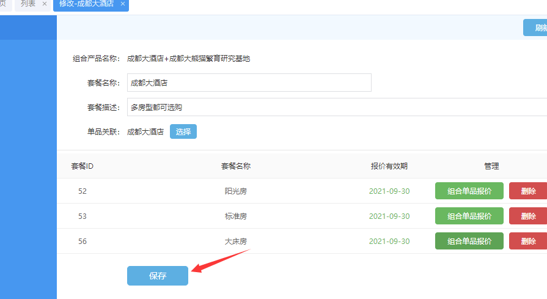Viewport: 547px width, 299px height.
Task: Click the 套餐ID column header
Action: coord(82,166)
